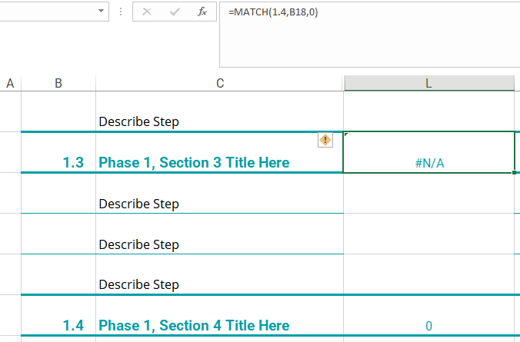Select column A header
The height and width of the screenshot is (342, 520).
pos(11,83)
